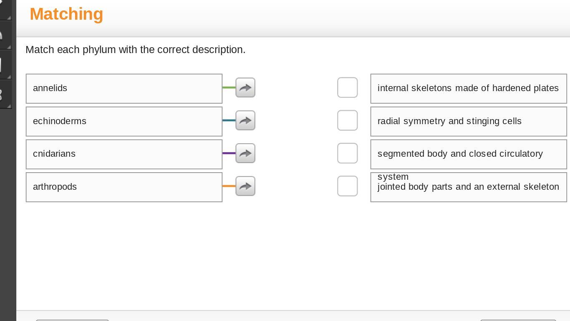Click the internal skeletons made of hardened plates description
This screenshot has height=321, width=570.
(468, 89)
